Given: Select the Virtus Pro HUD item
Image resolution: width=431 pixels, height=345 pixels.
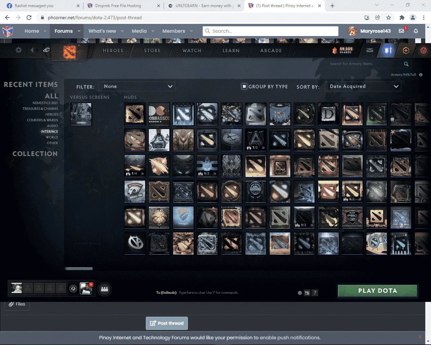Looking at the screenshot, I should click(135, 191).
